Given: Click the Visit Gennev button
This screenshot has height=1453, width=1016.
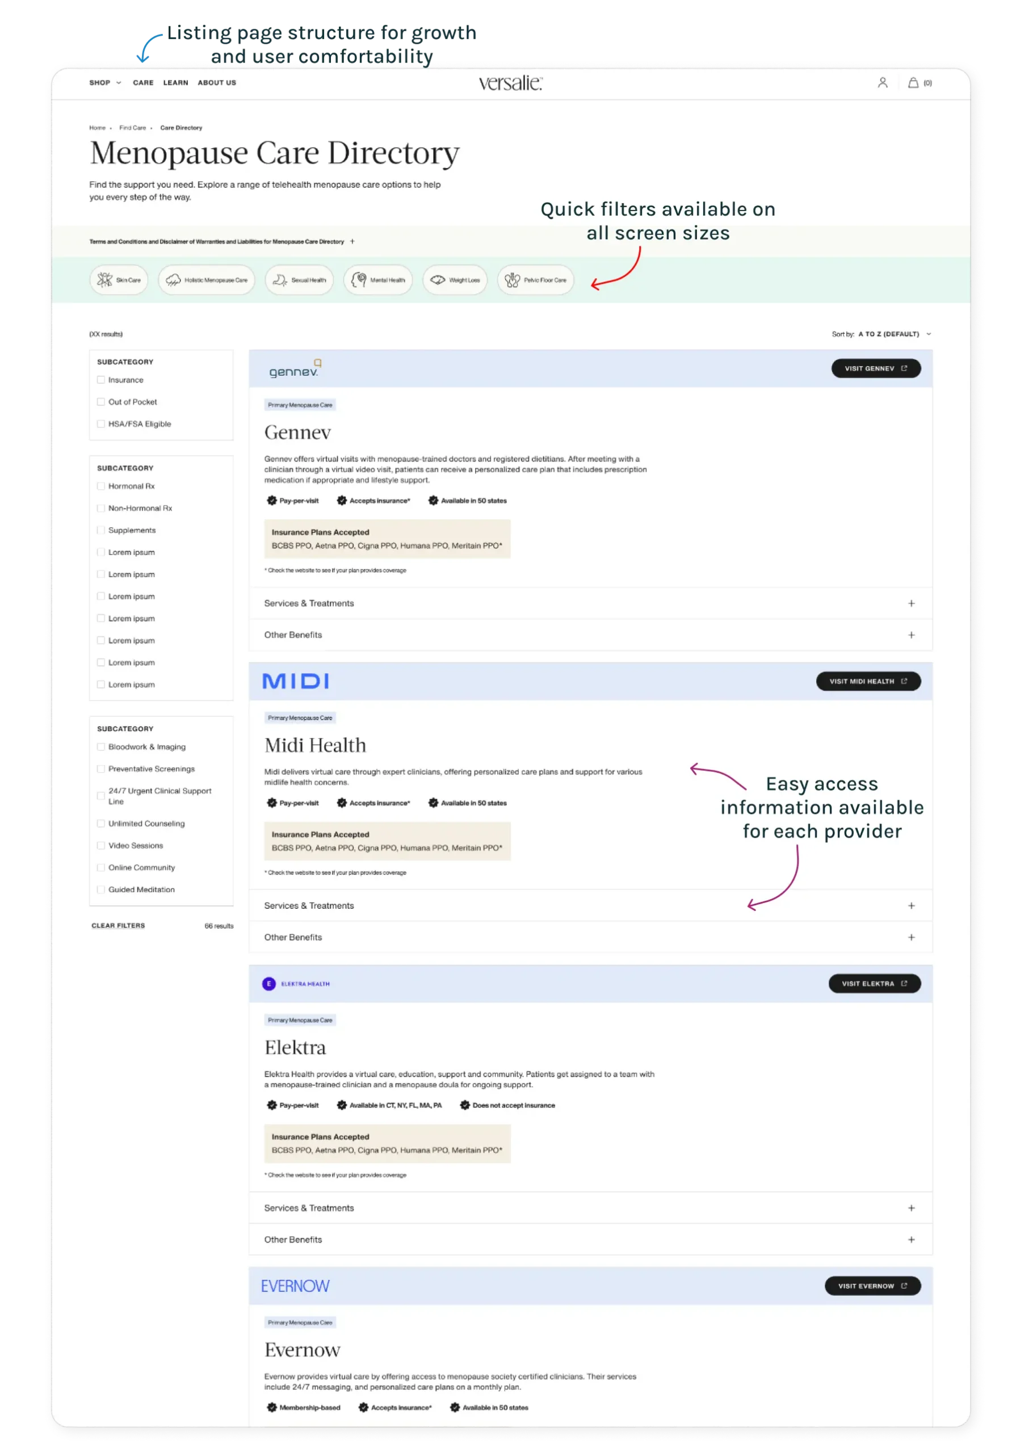Looking at the screenshot, I should point(875,368).
